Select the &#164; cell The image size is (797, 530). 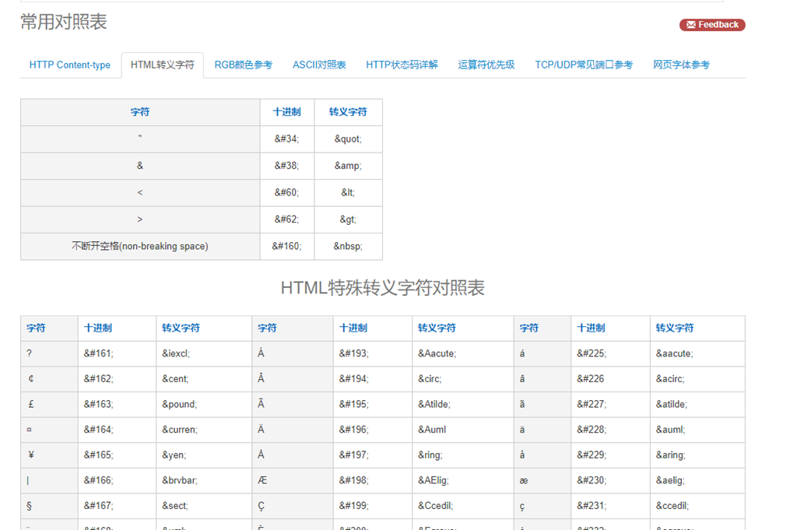(117, 430)
